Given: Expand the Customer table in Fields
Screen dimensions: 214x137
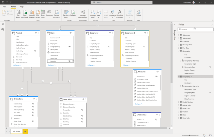Looking at the screenshot, I should pos(179,42).
